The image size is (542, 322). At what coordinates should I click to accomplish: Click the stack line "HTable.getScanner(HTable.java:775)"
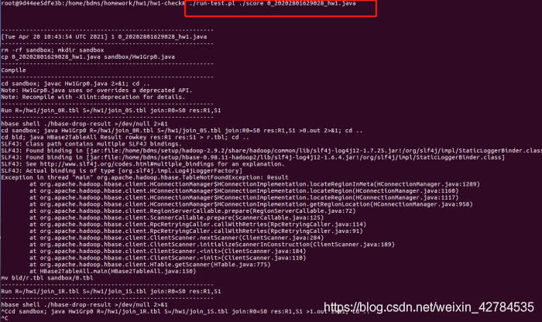pyautogui.click(x=150, y=265)
